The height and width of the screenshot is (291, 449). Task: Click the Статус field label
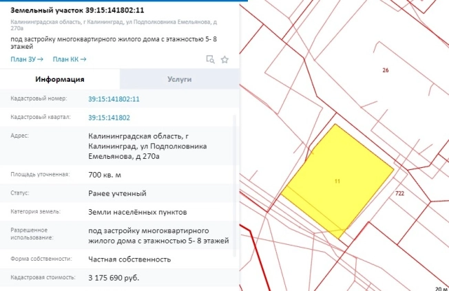click(20, 193)
